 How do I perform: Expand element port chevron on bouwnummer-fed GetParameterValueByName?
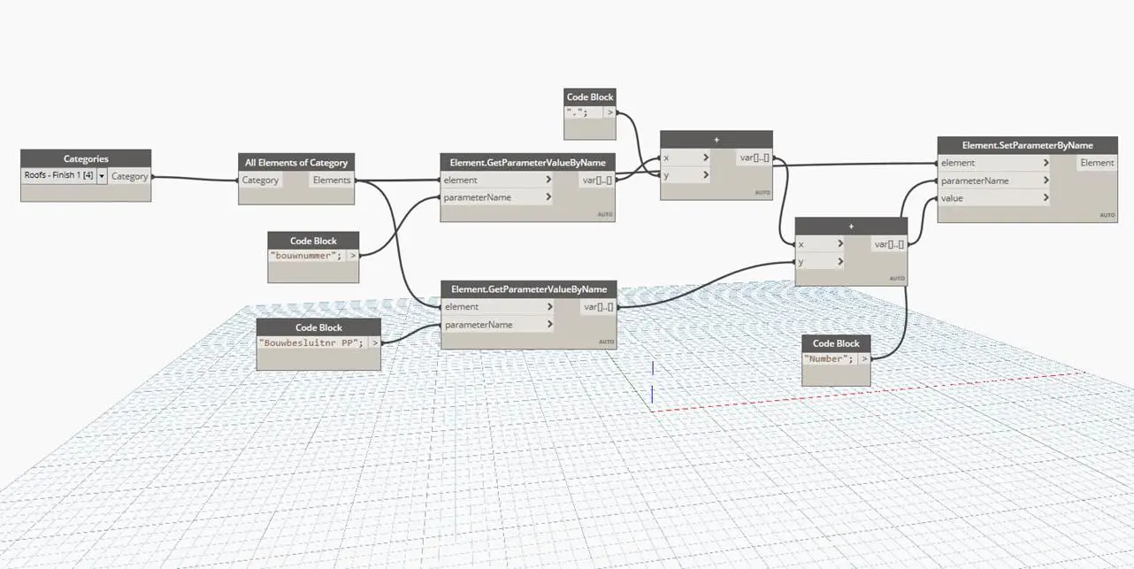[549, 180]
